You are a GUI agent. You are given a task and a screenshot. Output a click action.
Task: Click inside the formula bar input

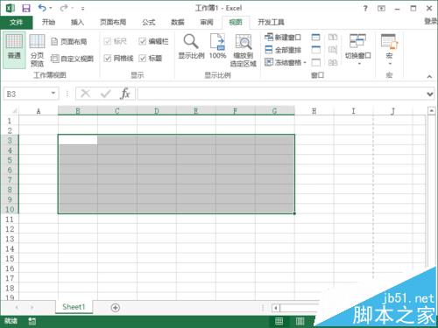click(282, 94)
